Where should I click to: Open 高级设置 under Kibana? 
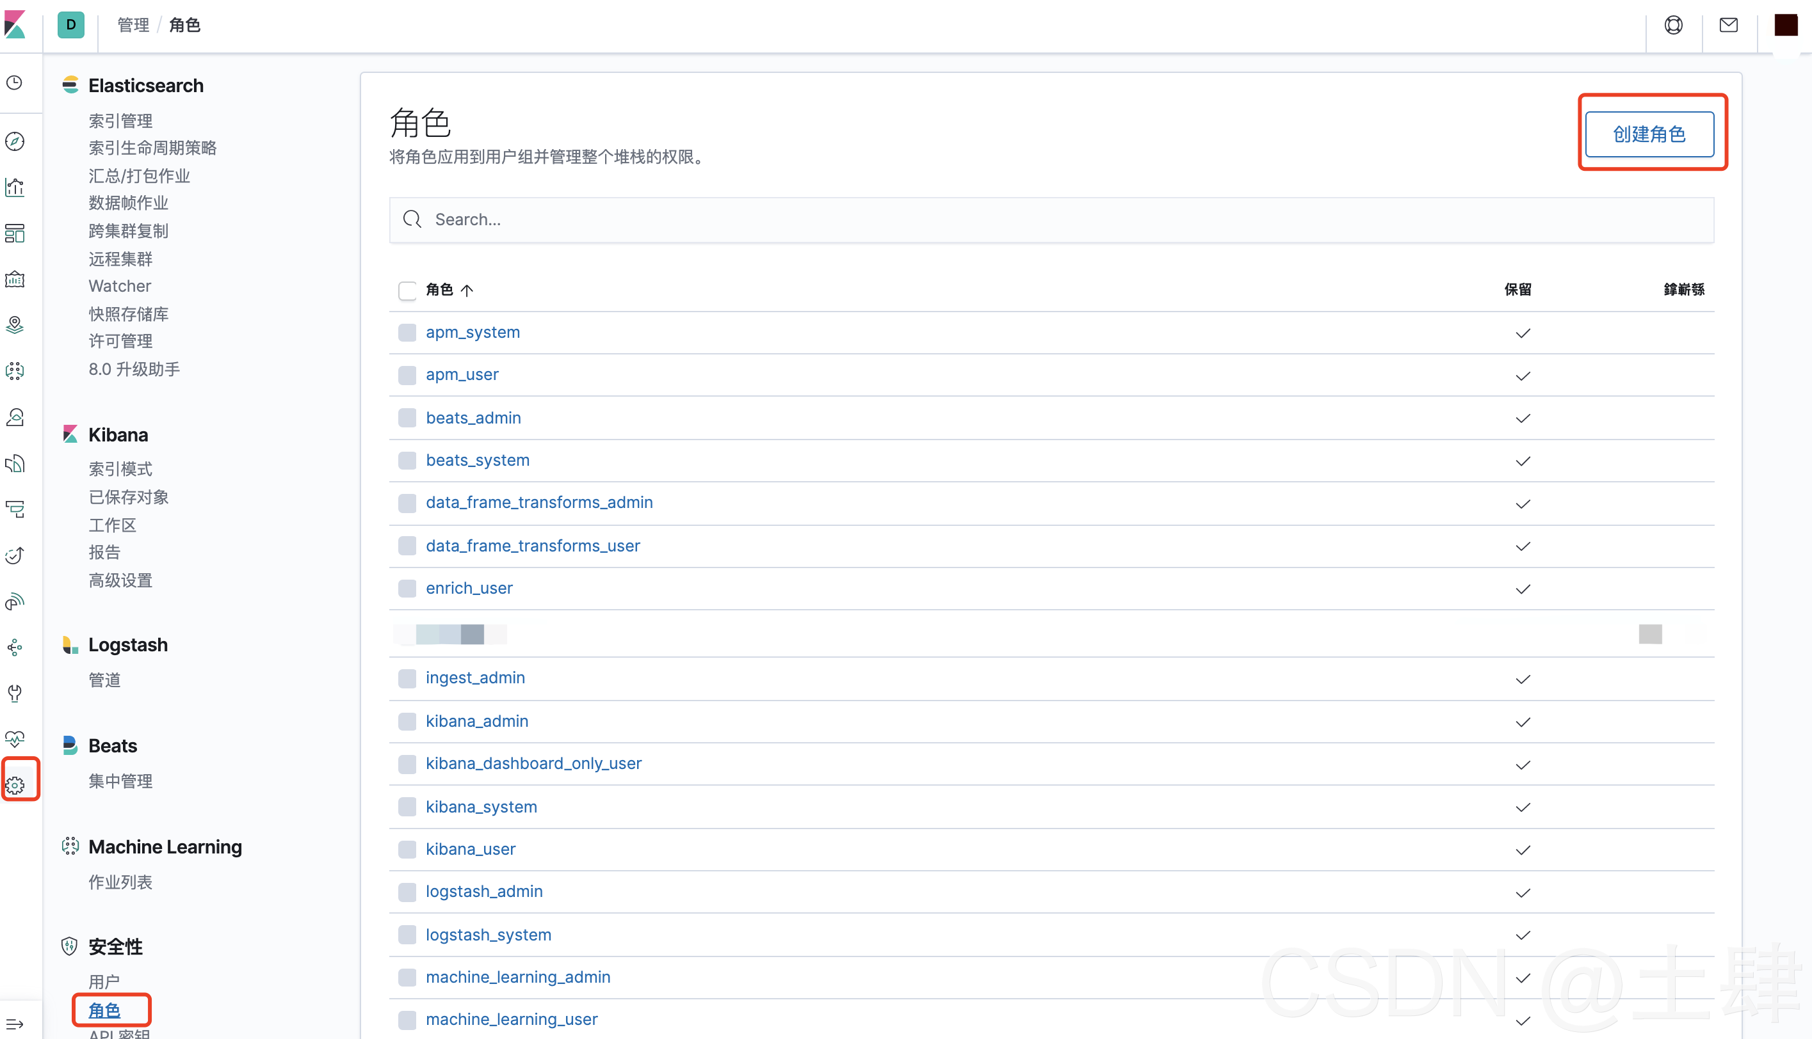pyautogui.click(x=120, y=580)
